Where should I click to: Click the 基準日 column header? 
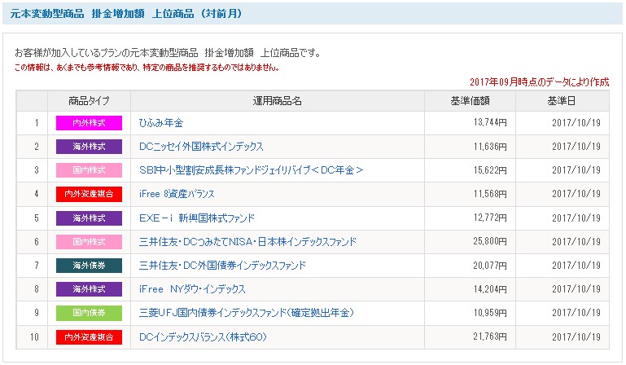pos(563,101)
